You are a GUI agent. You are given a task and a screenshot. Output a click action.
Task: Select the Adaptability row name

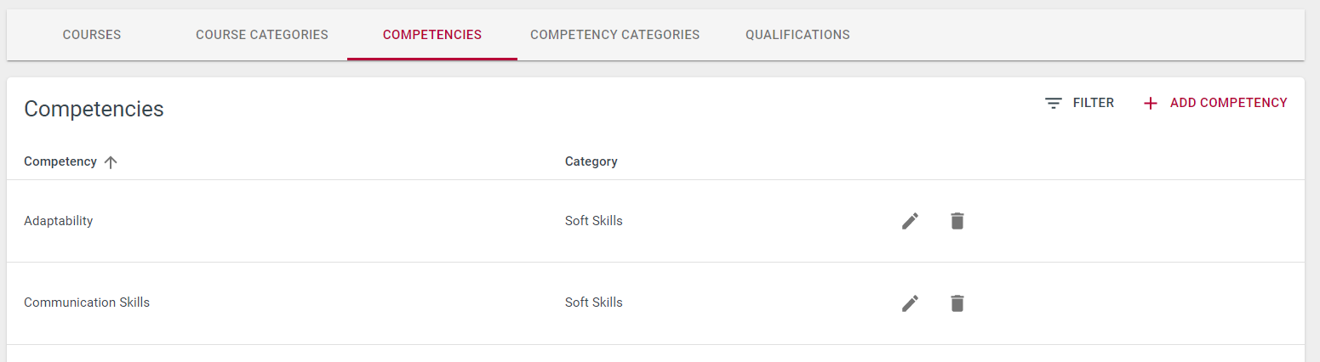(59, 221)
